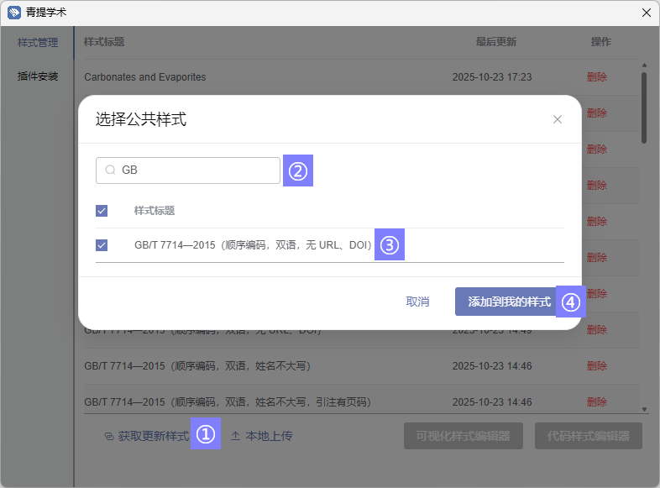Click the search field containing GB
This screenshot has width=660, height=488.
[197, 171]
